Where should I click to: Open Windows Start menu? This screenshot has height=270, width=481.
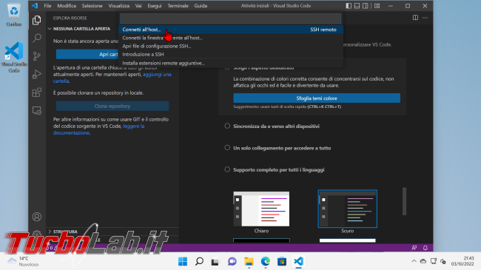pyautogui.click(x=183, y=261)
